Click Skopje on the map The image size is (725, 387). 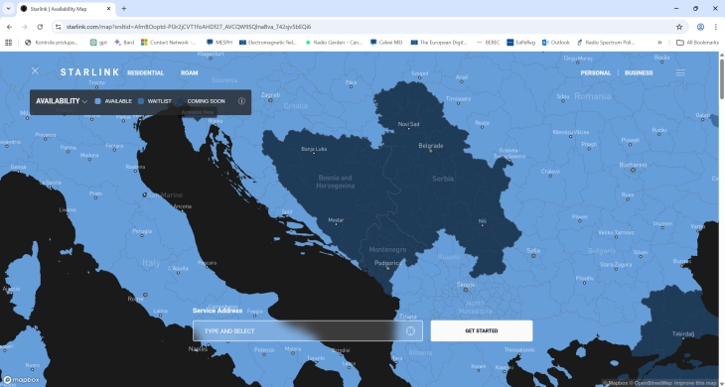[x=465, y=285]
